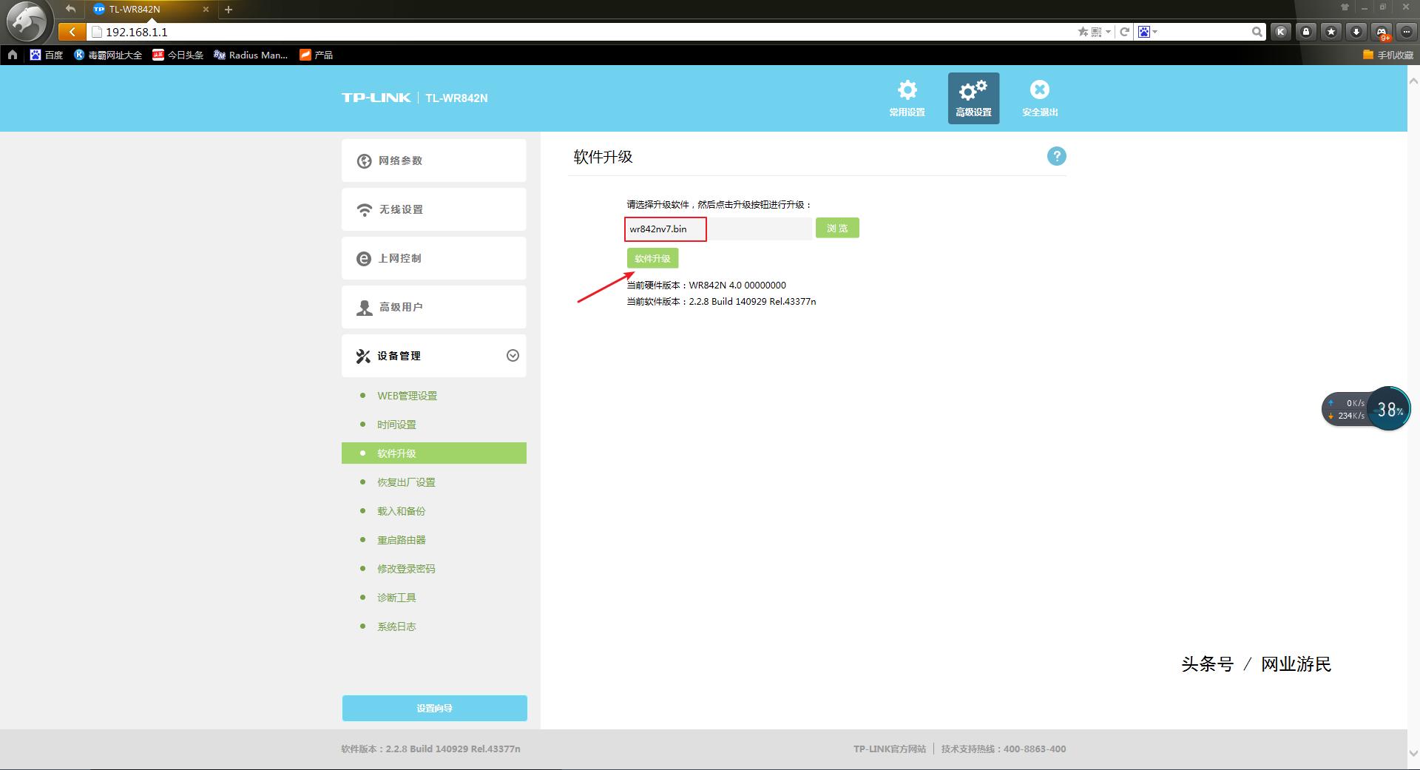Open the 网络参数 sidebar section

434,161
